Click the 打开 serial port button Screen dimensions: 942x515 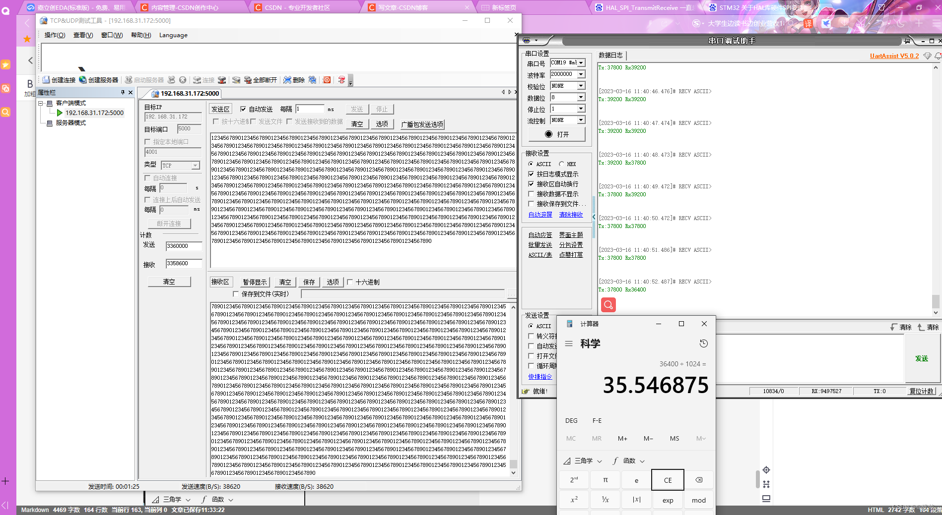[x=557, y=134]
